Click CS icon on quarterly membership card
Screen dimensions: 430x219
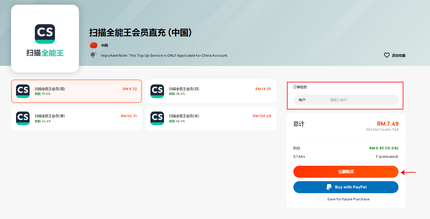pos(23,118)
